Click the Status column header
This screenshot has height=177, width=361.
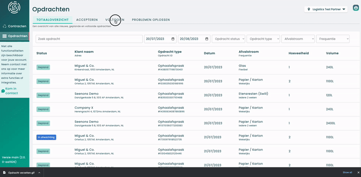tap(42, 53)
